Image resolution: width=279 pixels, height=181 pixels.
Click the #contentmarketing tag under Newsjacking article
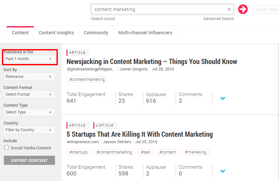point(87,80)
